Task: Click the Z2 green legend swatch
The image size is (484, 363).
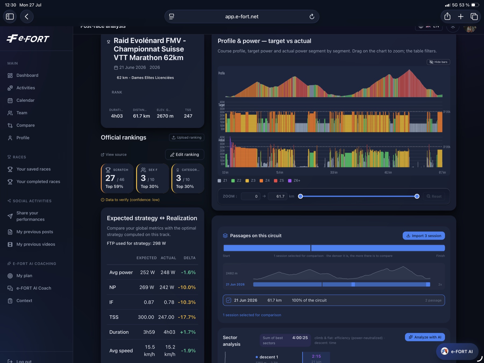Action: [x=233, y=181]
